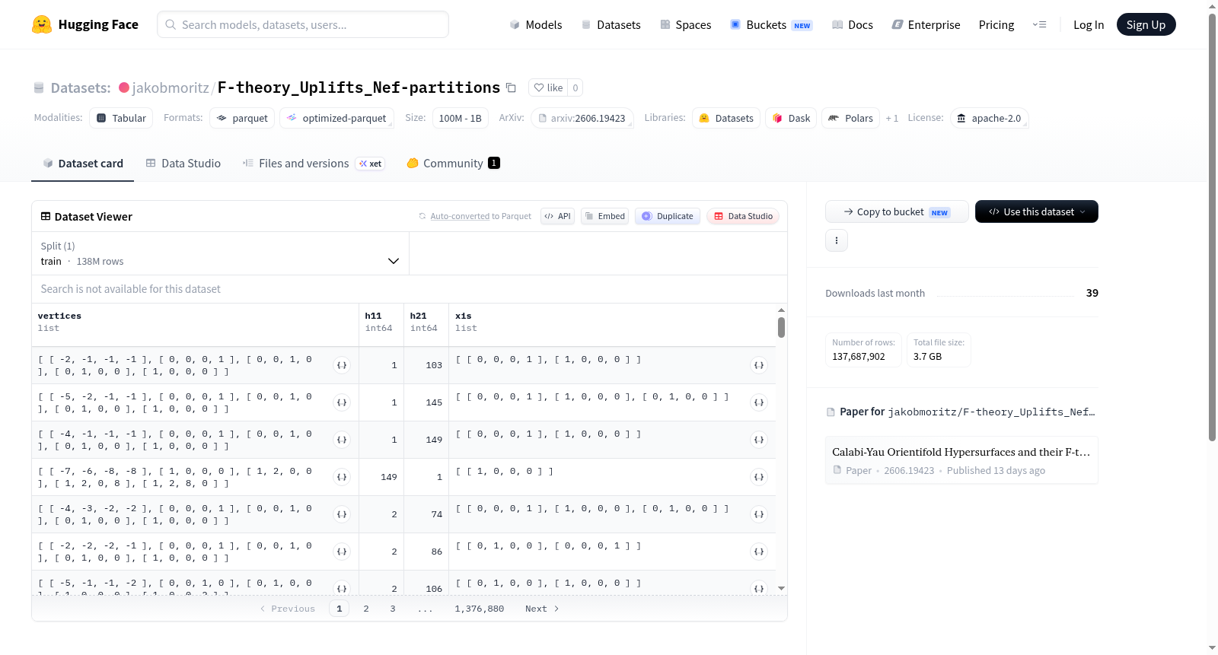The image size is (1218, 655).
Task: Click Copy to bucket button
Action: click(897, 211)
